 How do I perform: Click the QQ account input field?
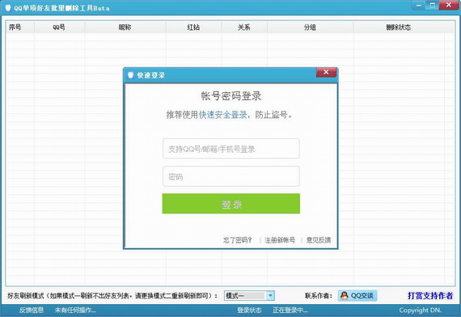[x=231, y=149]
